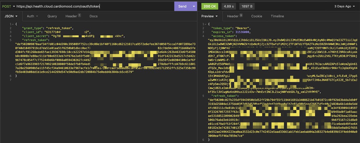
Task: Collapse the request JSON at line 1 fold arrow
Action: click(x=13, y=24)
